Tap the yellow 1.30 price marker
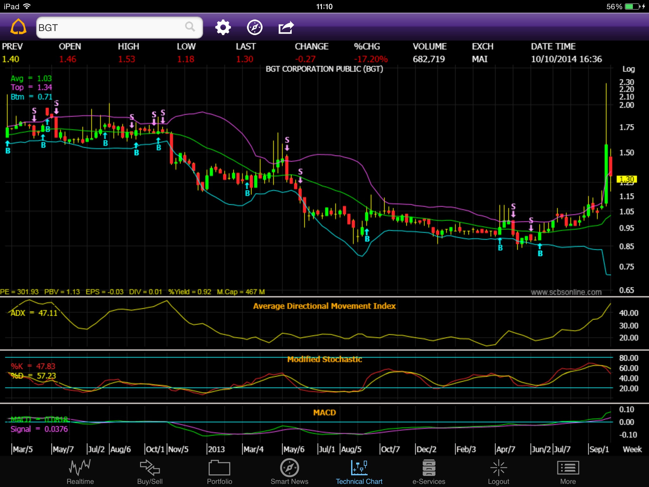The image size is (649, 487). click(x=627, y=179)
